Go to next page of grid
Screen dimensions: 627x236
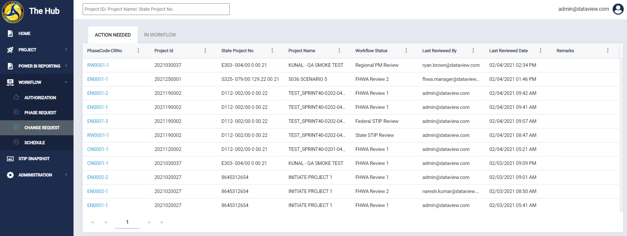click(x=149, y=222)
